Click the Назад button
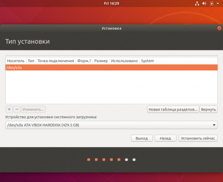This screenshot has height=182, width=223. 165,138
